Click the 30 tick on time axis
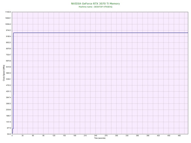 [23, 136]
